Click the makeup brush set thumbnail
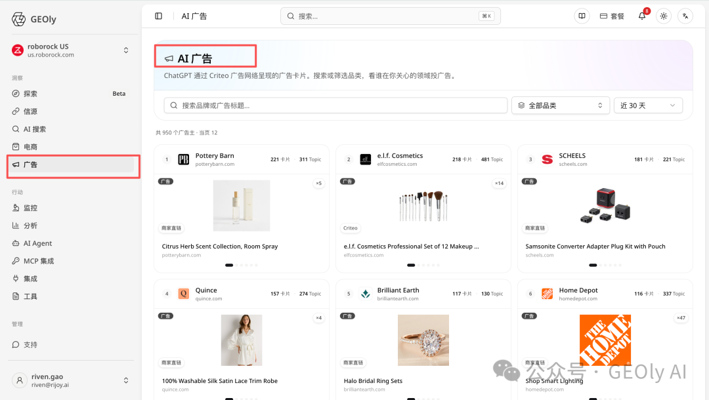This screenshot has height=400, width=709. click(423, 206)
